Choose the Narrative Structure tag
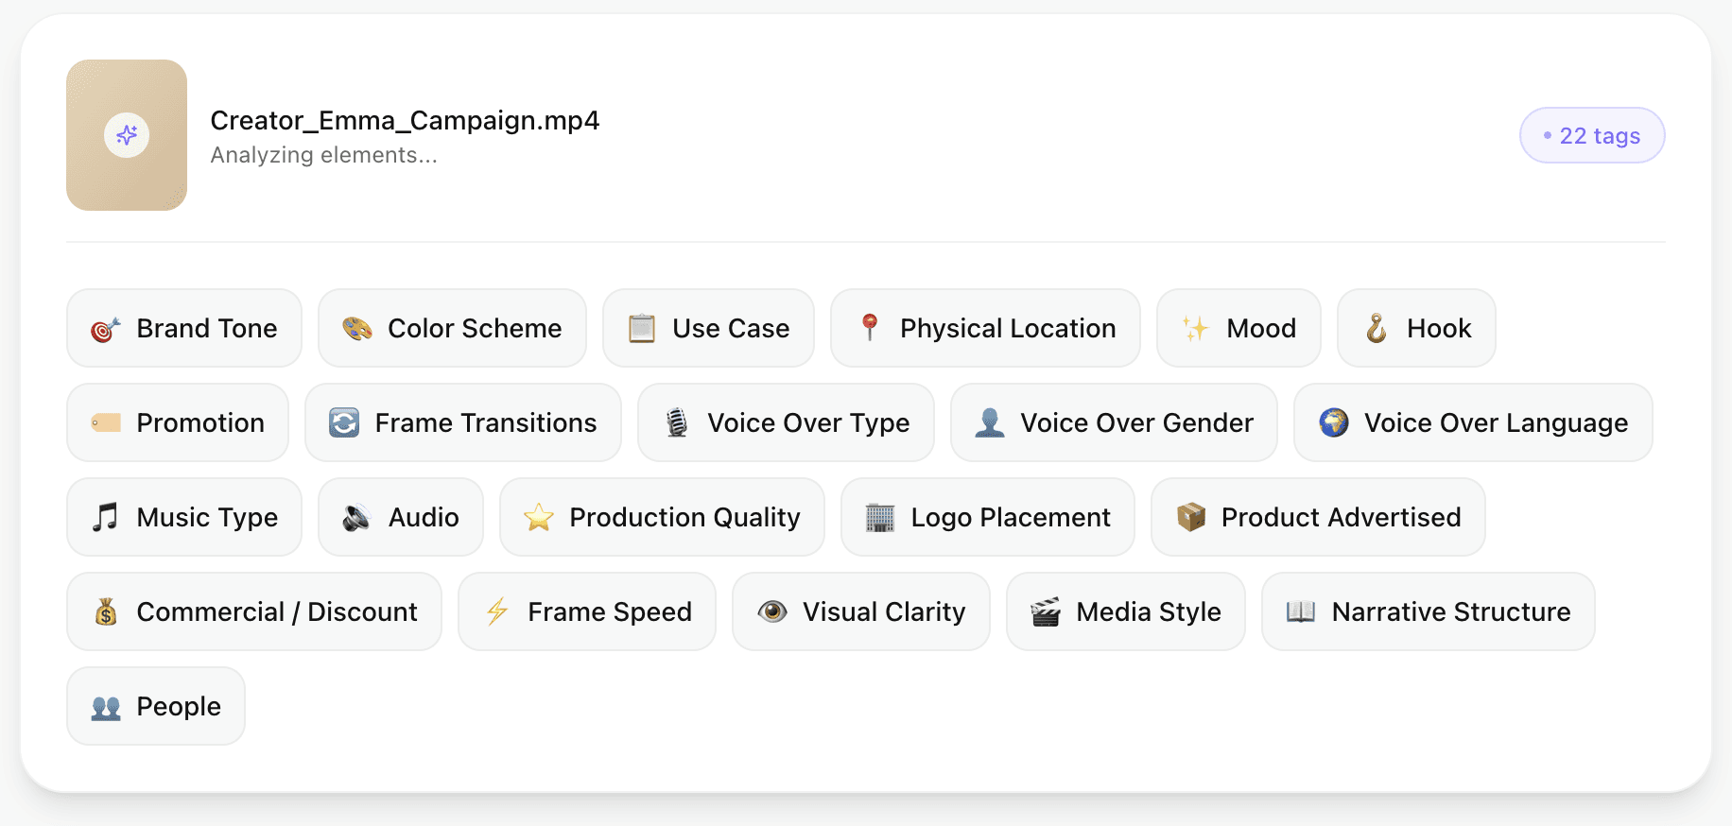The width and height of the screenshot is (1732, 826). tap(1428, 612)
